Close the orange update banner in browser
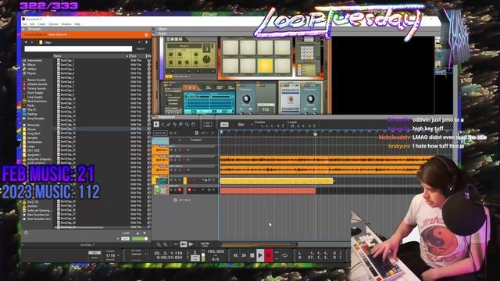Viewport: 500px width, 281px height. (x=146, y=34)
